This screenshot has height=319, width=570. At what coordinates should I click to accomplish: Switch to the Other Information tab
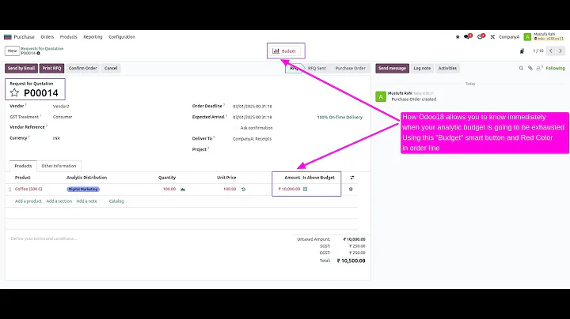[59, 166]
